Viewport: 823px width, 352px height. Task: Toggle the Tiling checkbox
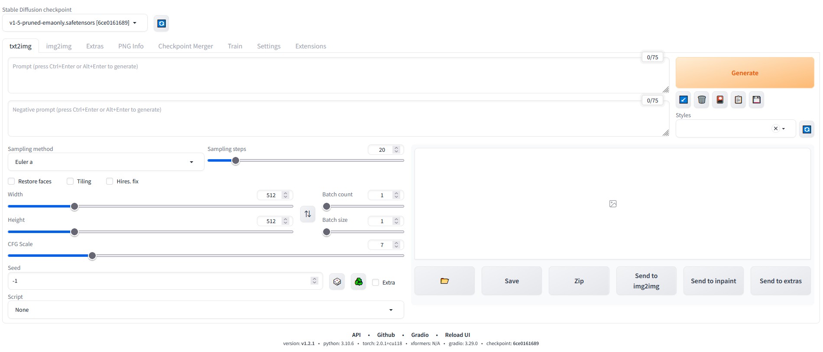pyautogui.click(x=70, y=181)
